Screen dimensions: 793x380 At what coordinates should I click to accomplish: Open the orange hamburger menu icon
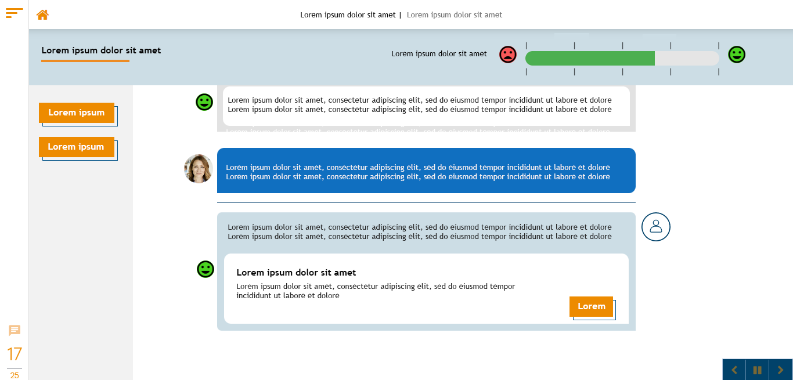(x=15, y=13)
